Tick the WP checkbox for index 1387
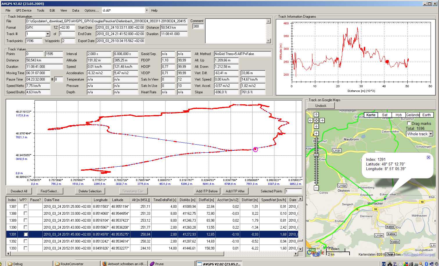The image size is (439, 266). point(26,206)
